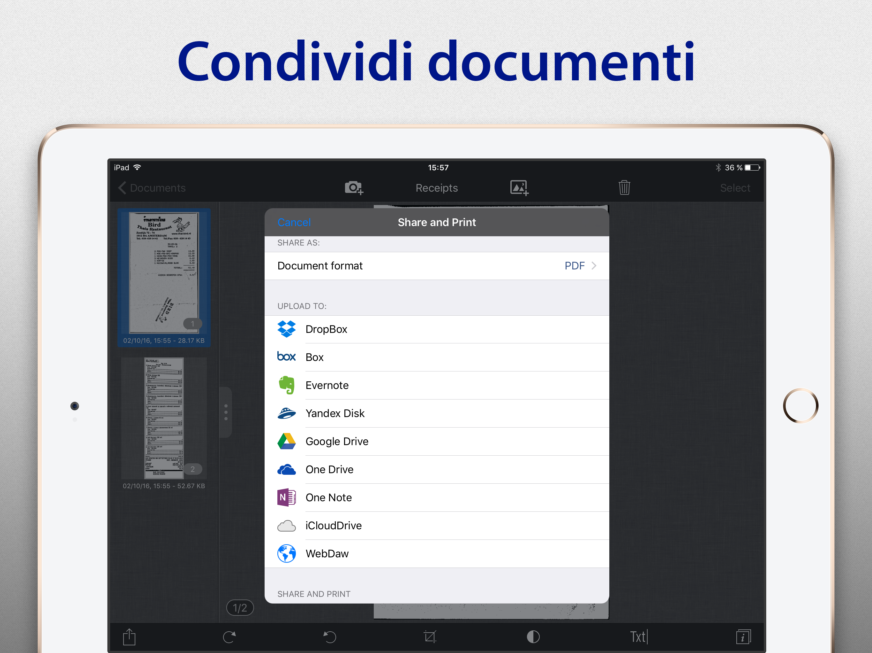Viewport: 872px width, 653px height.
Task: Expand Document format PDF chevron
Action: tap(593, 266)
